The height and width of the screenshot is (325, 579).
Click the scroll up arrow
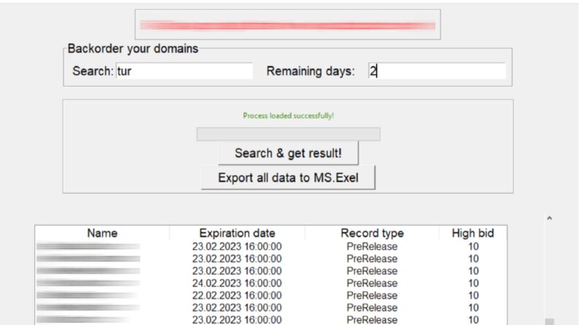tap(550, 218)
